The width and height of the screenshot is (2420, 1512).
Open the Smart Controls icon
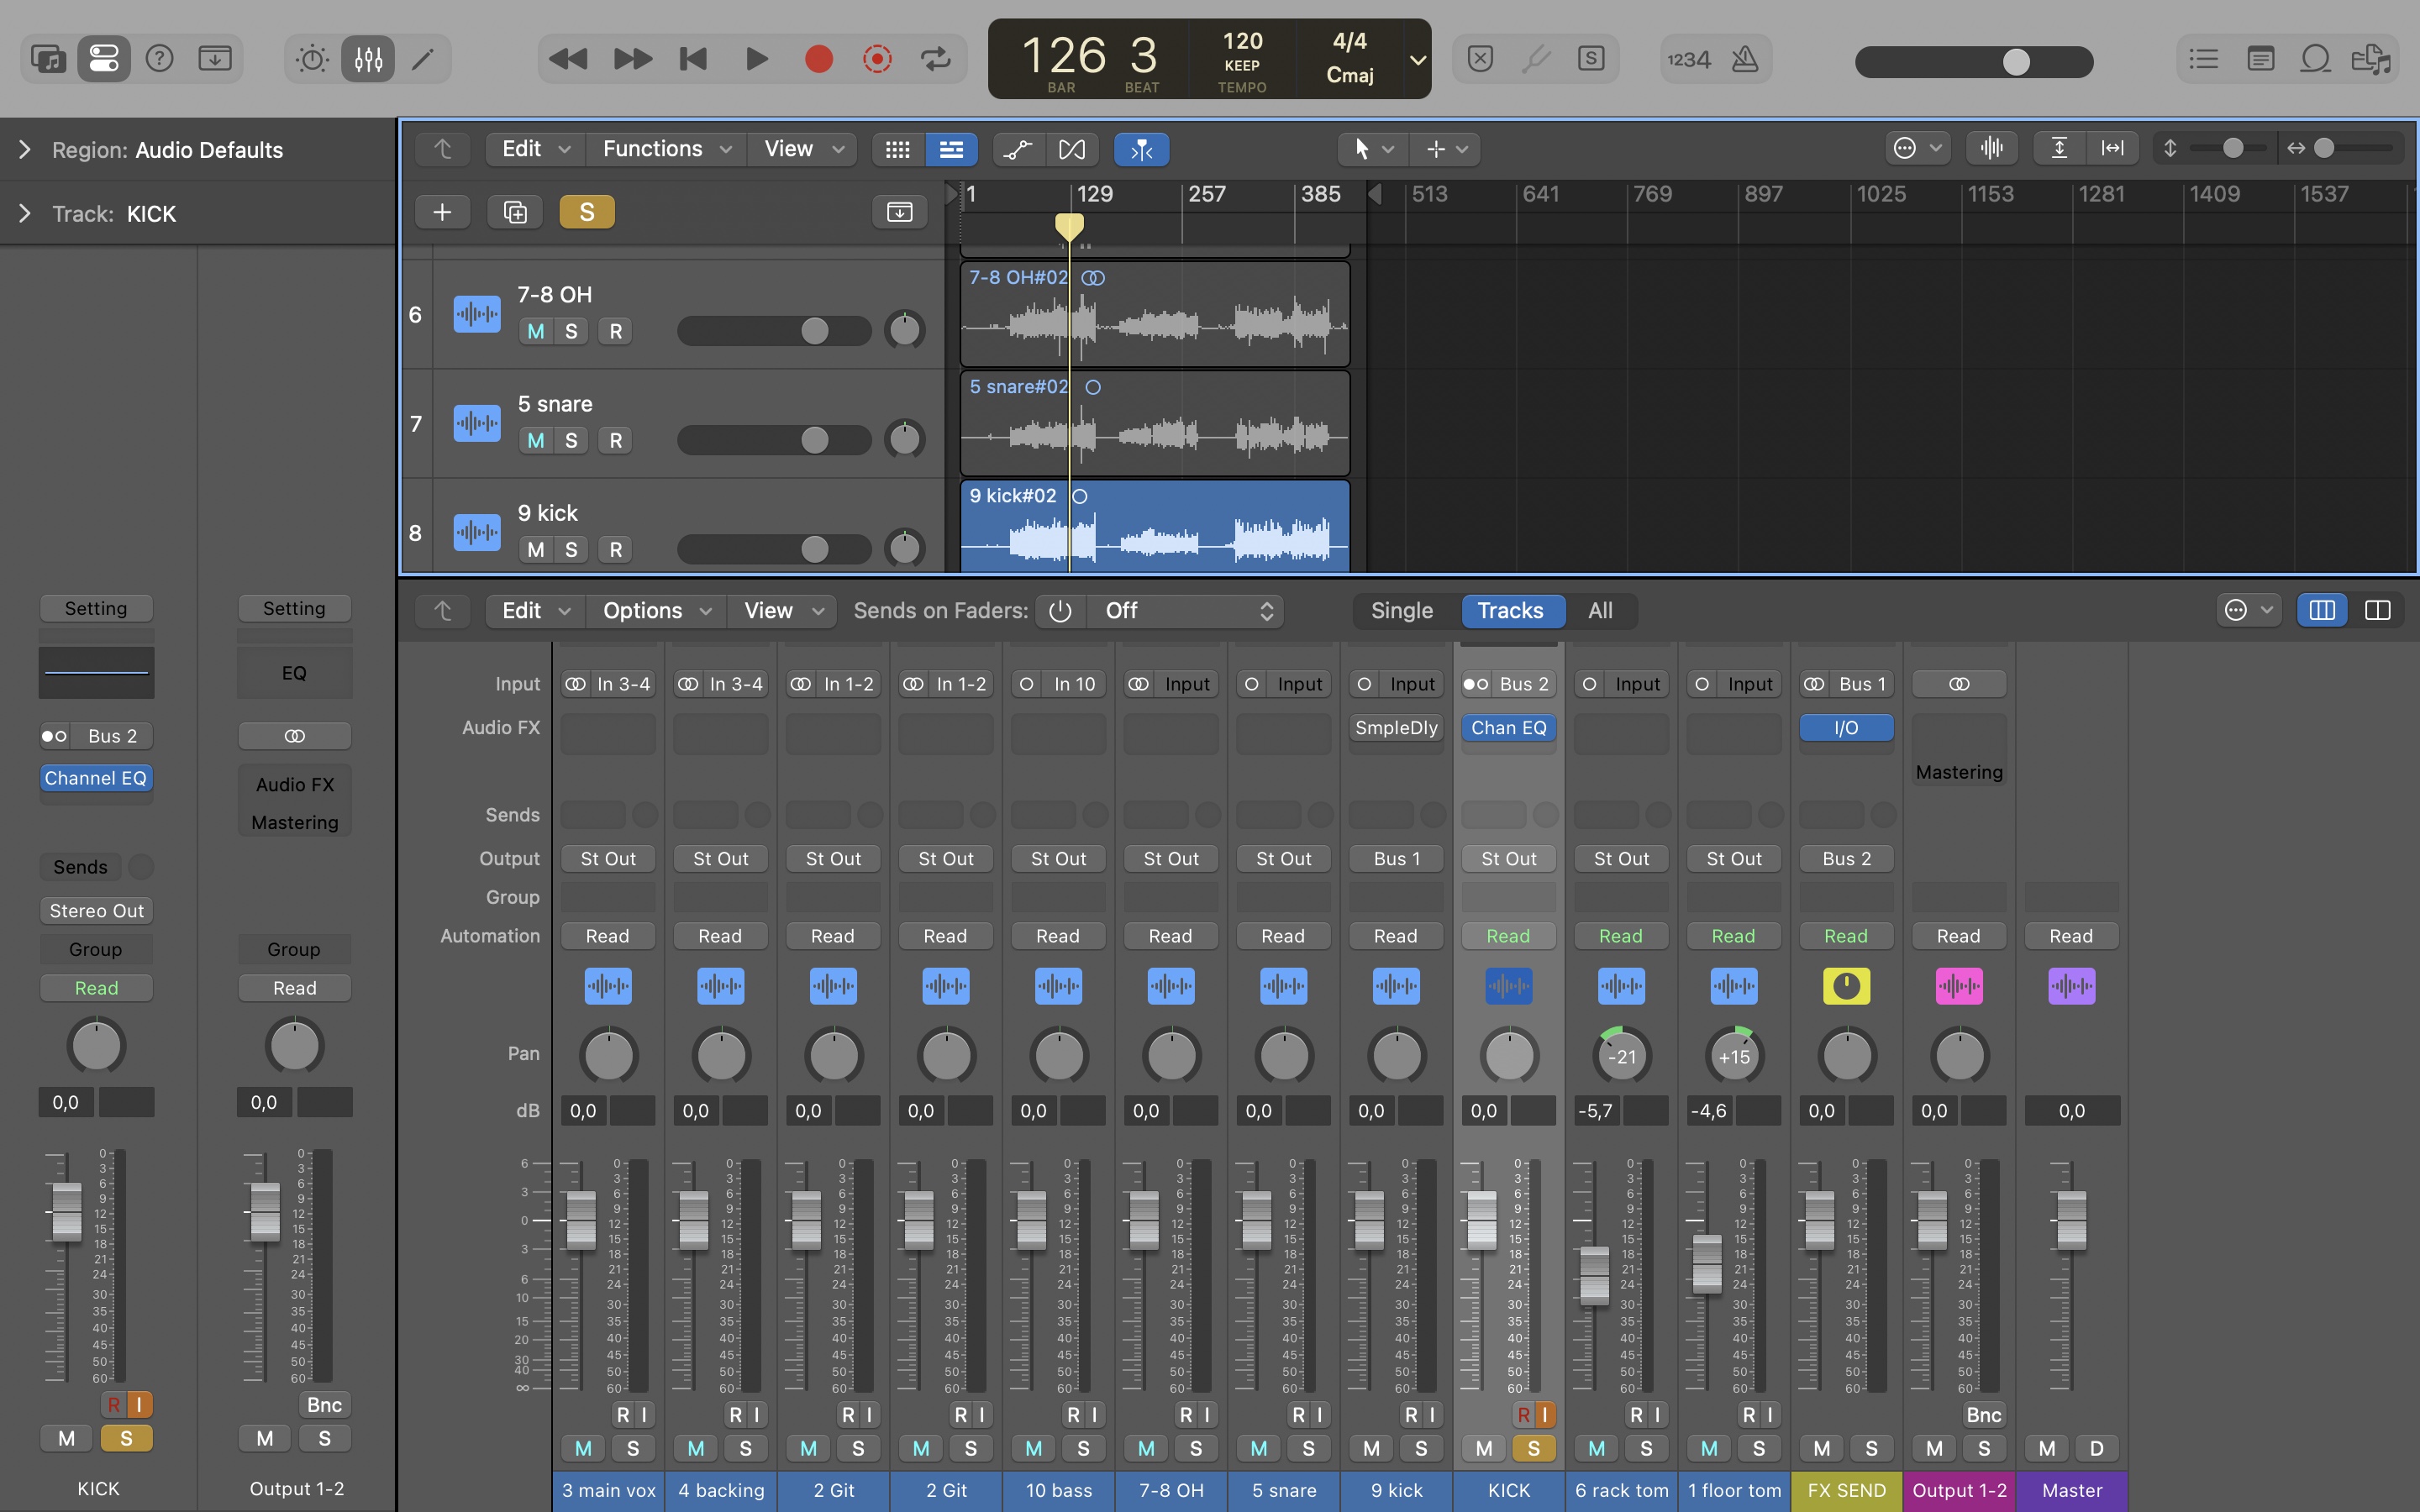tap(312, 59)
